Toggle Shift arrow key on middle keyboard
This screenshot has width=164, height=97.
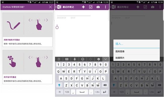59,85
